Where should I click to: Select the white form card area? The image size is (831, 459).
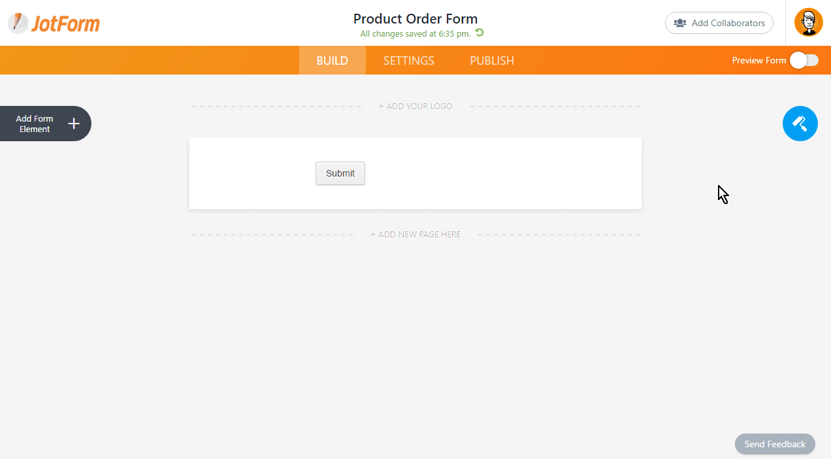(415, 173)
